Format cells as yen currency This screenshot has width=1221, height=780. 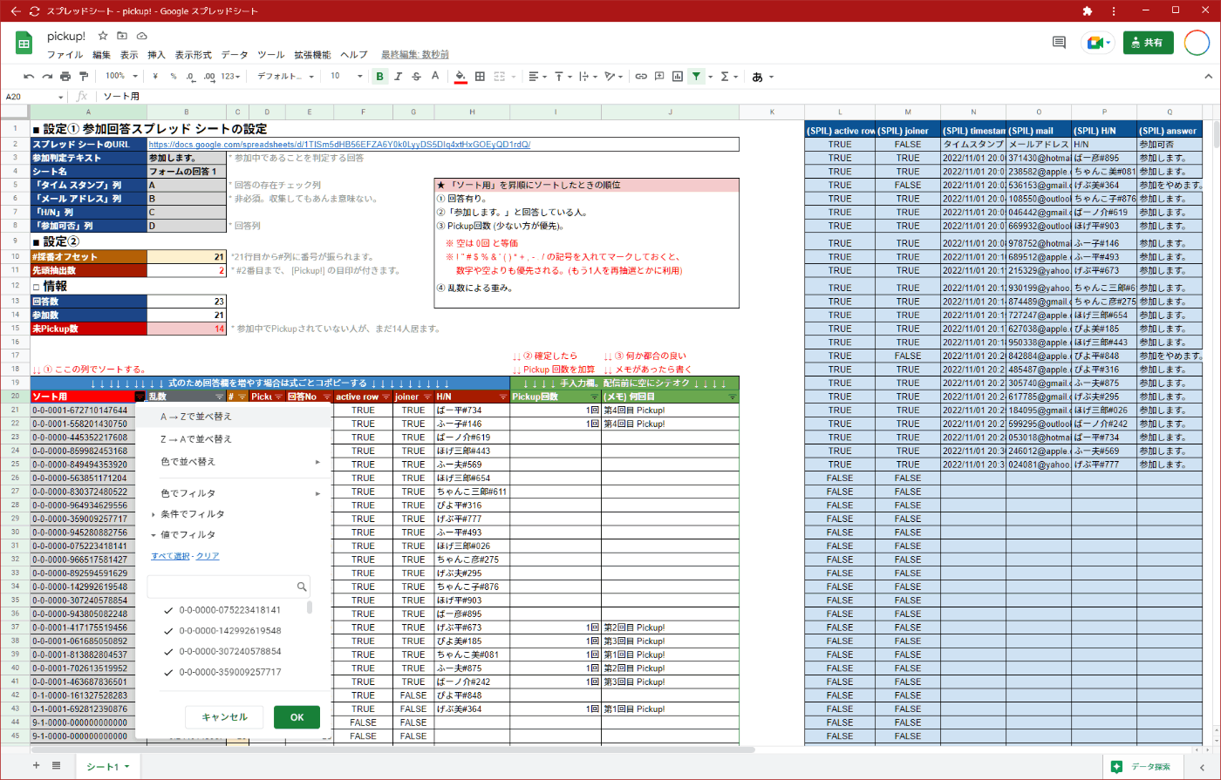[x=154, y=77]
